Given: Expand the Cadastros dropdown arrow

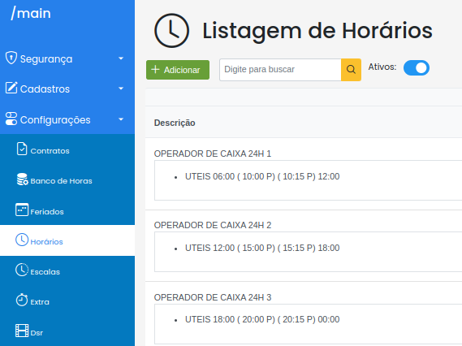Looking at the screenshot, I should pyautogui.click(x=121, y=89).
